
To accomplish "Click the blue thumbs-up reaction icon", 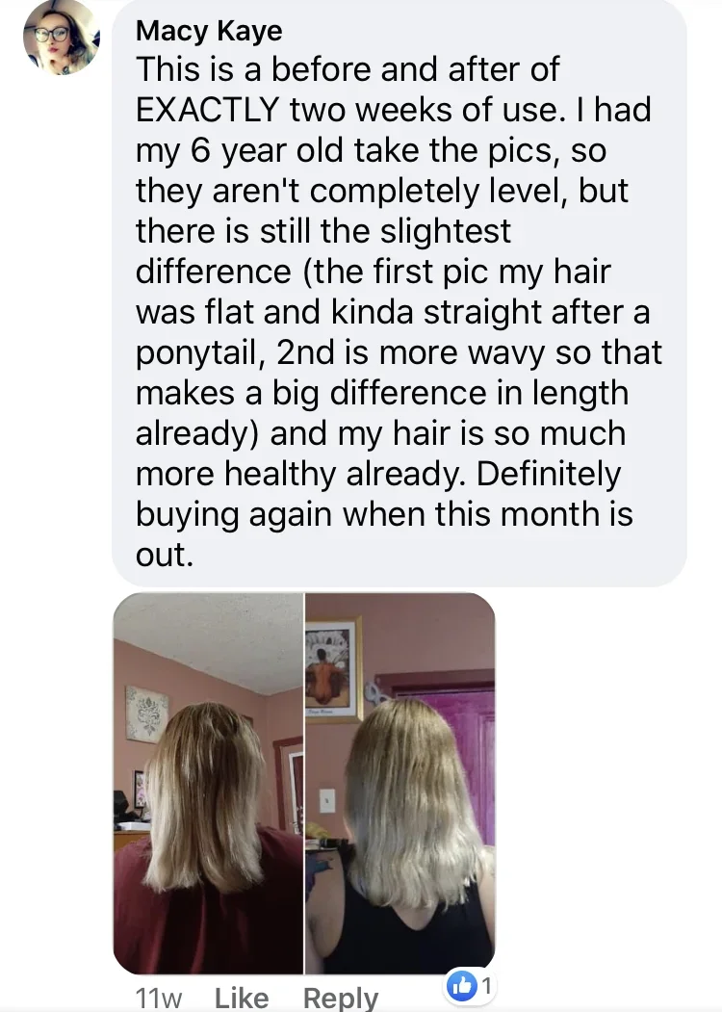I will coord(462,987).
